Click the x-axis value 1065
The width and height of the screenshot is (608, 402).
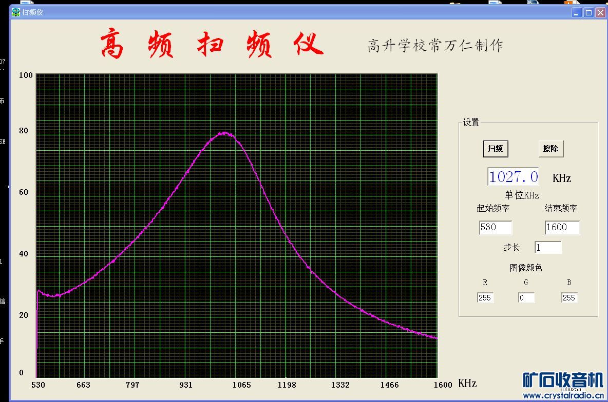click(x=241, y=385)
